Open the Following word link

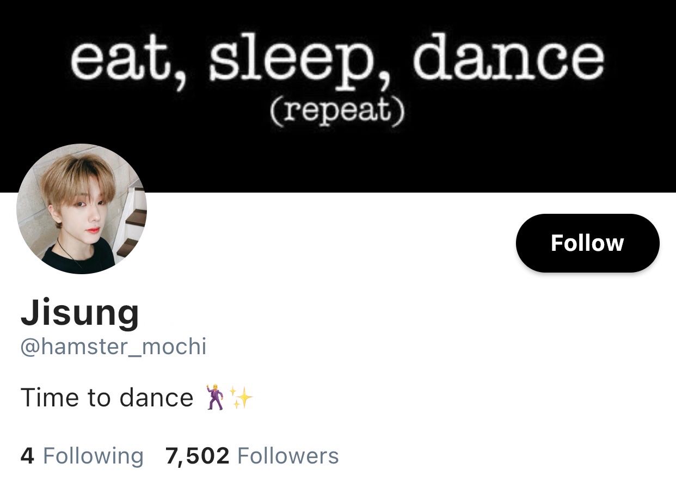[x=93, y=456]
